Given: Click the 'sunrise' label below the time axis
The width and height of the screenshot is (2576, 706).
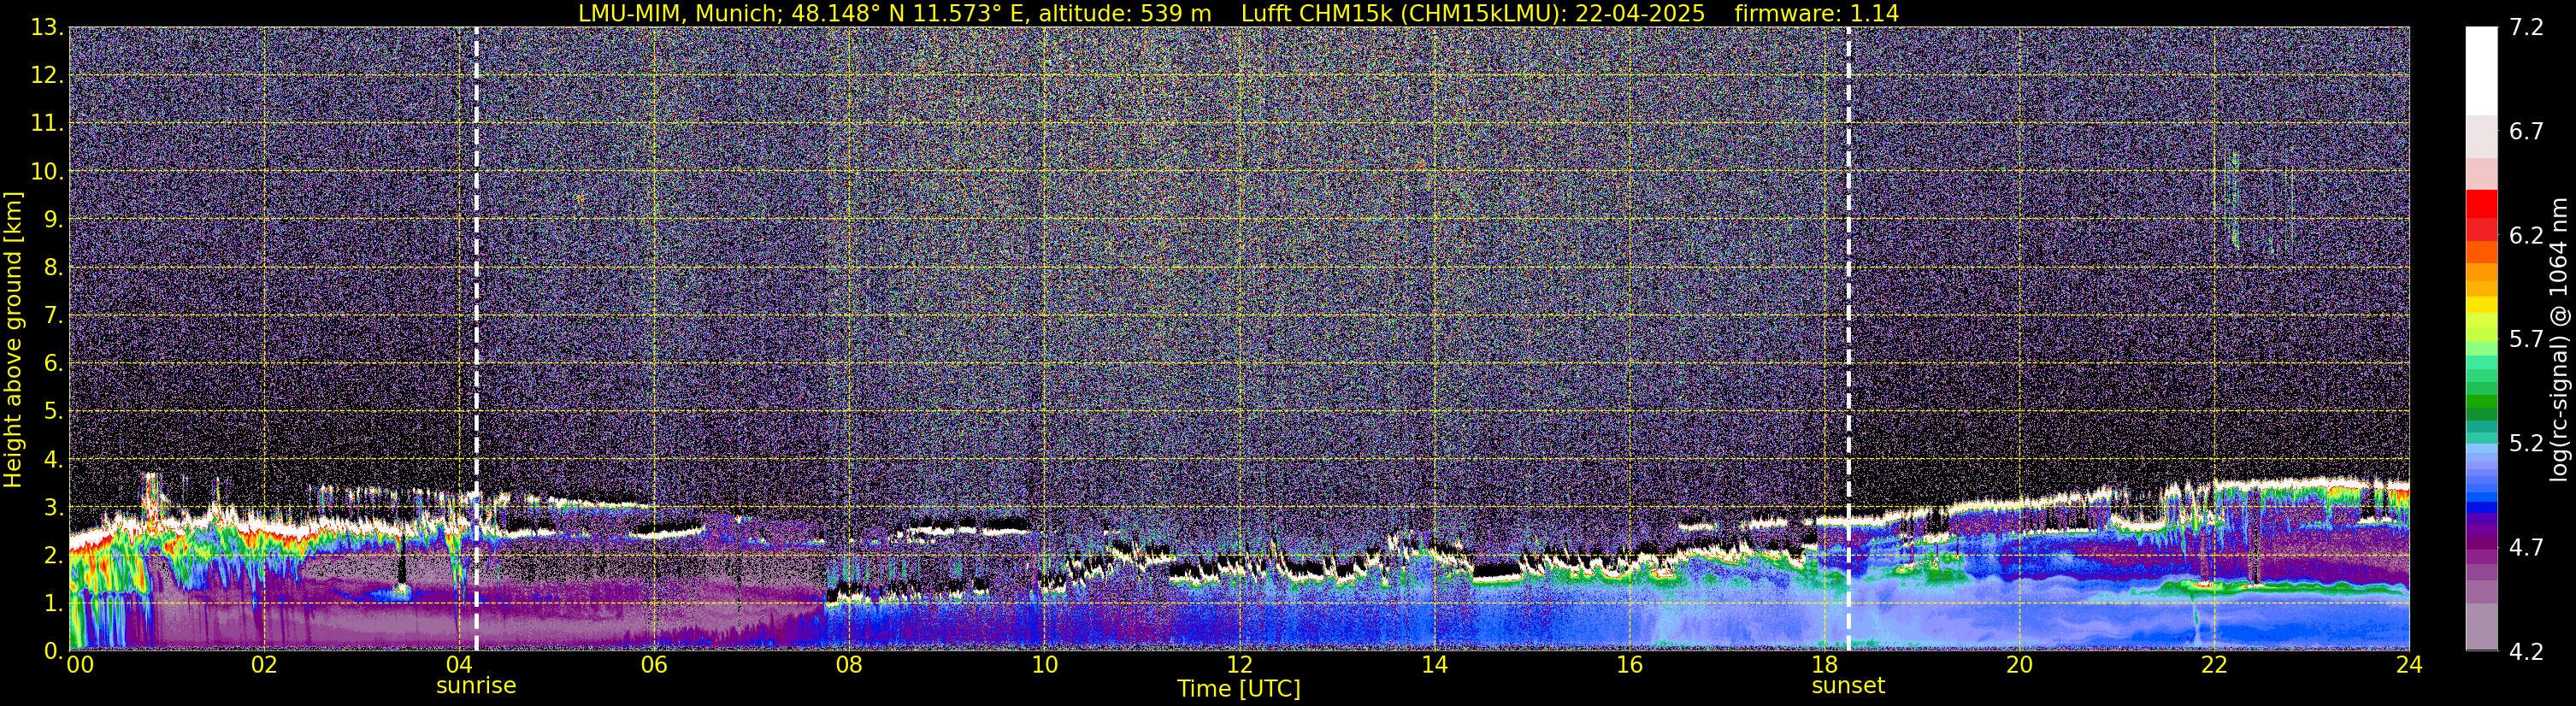Looking at the screenshot, I should coord(476,686).
